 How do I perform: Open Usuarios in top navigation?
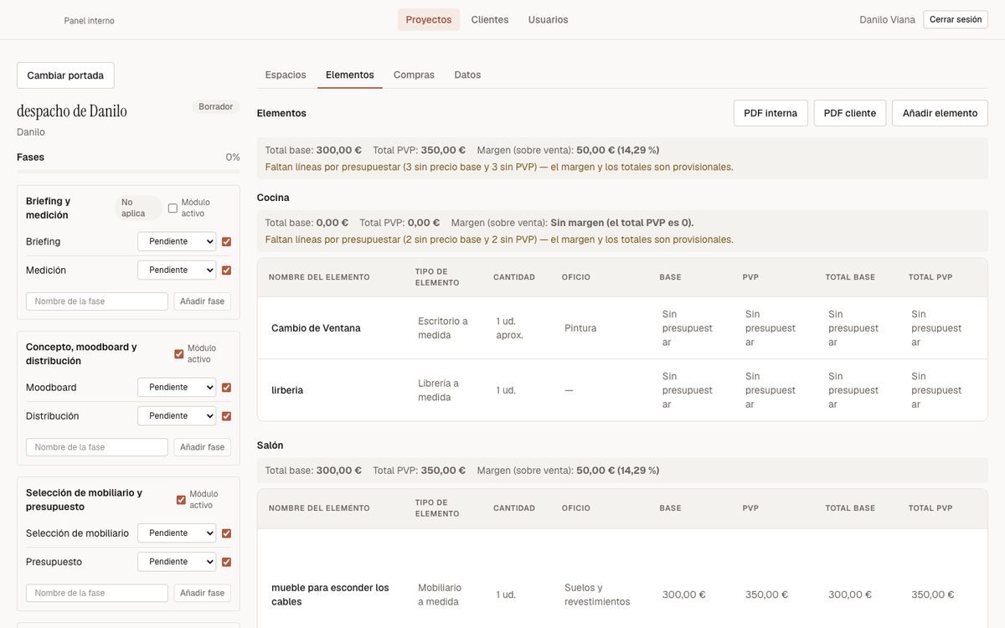[548, 19]
